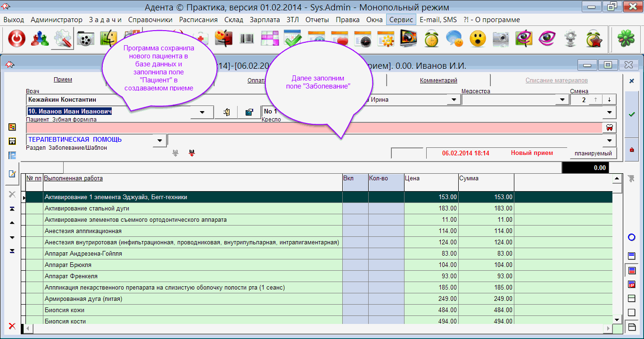Open the alarm clock reminder icon
The width and height of the screenshot is (644, 339).
click(x=431, y=39)
